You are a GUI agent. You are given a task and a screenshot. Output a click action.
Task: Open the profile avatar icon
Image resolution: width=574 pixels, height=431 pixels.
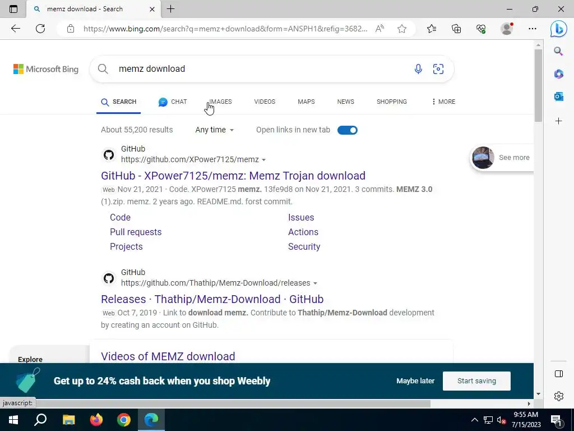507,29
